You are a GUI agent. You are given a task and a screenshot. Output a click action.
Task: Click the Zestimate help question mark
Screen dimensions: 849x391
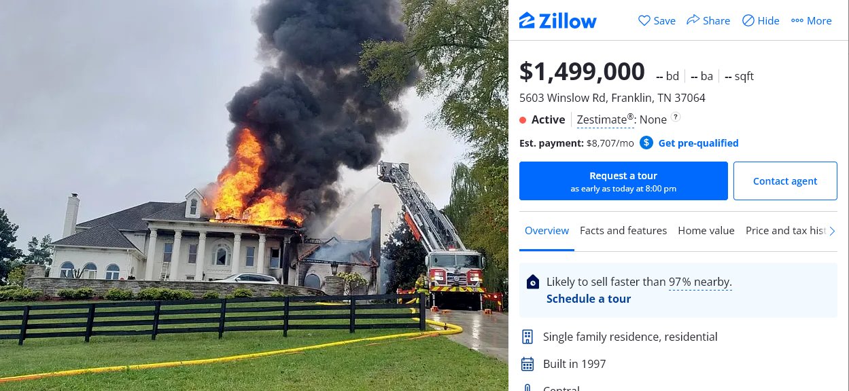[x=676, y=117]
